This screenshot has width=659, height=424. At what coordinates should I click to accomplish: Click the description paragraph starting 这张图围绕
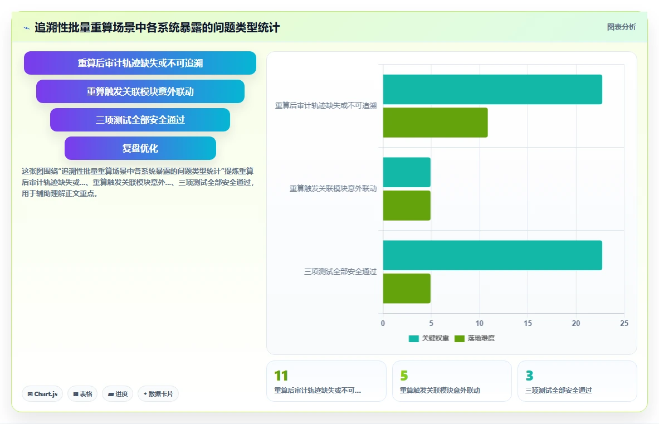pos(138,182)
